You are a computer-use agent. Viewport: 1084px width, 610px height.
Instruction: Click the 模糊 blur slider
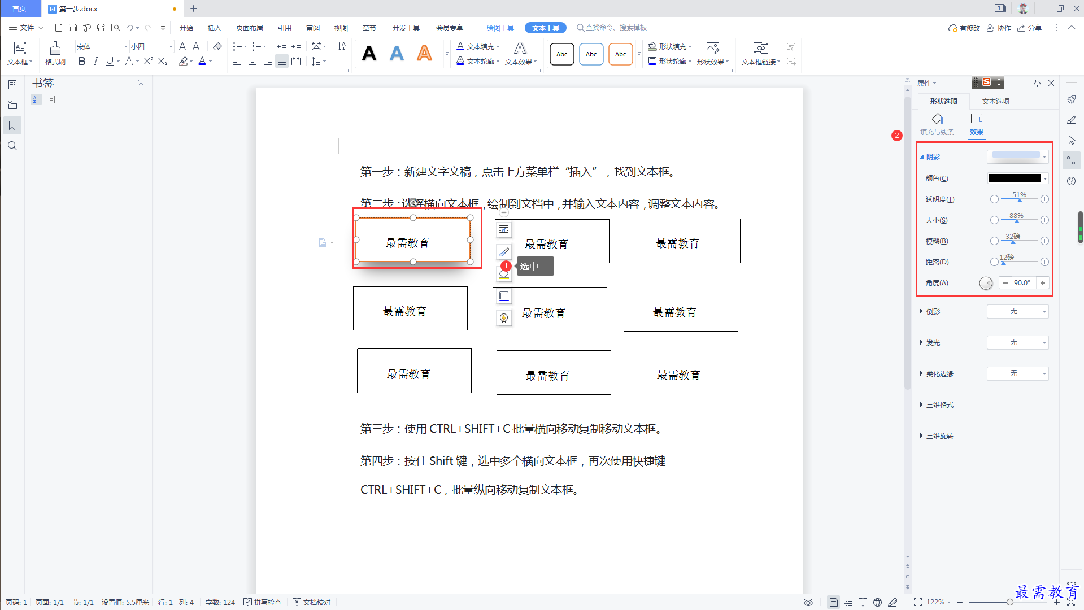1019,241
